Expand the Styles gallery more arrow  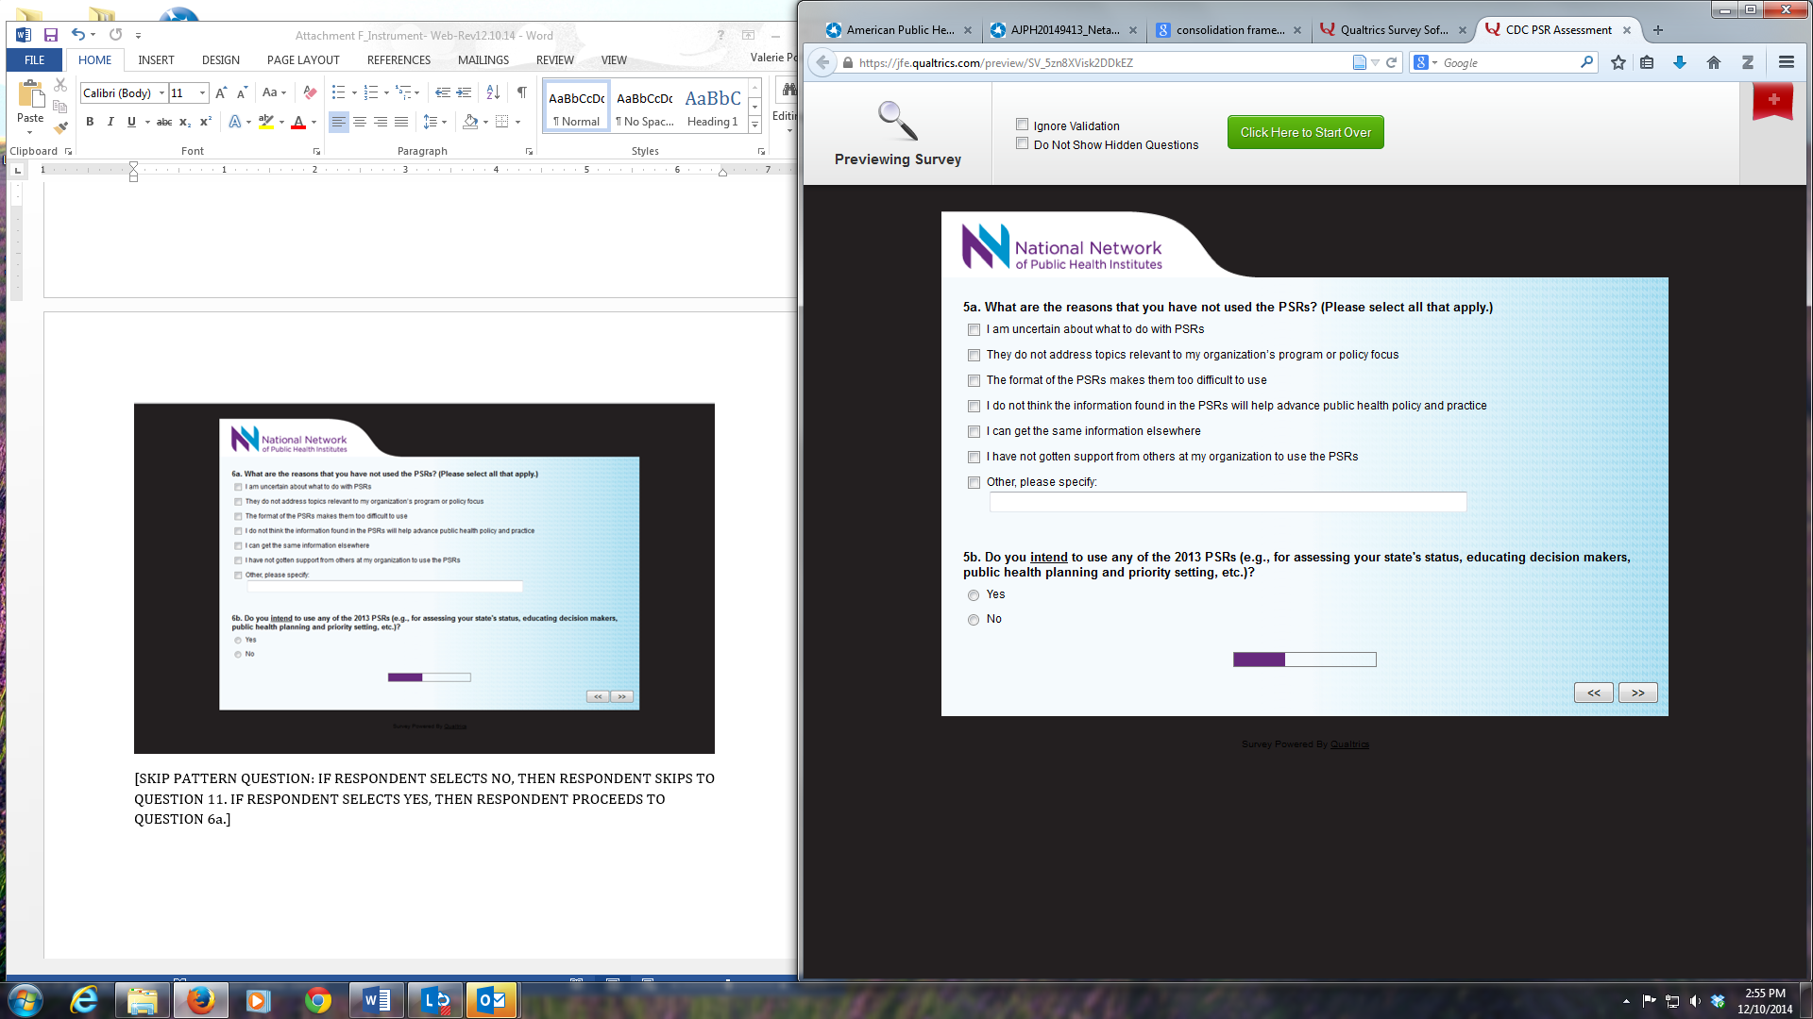pos(754,125)
